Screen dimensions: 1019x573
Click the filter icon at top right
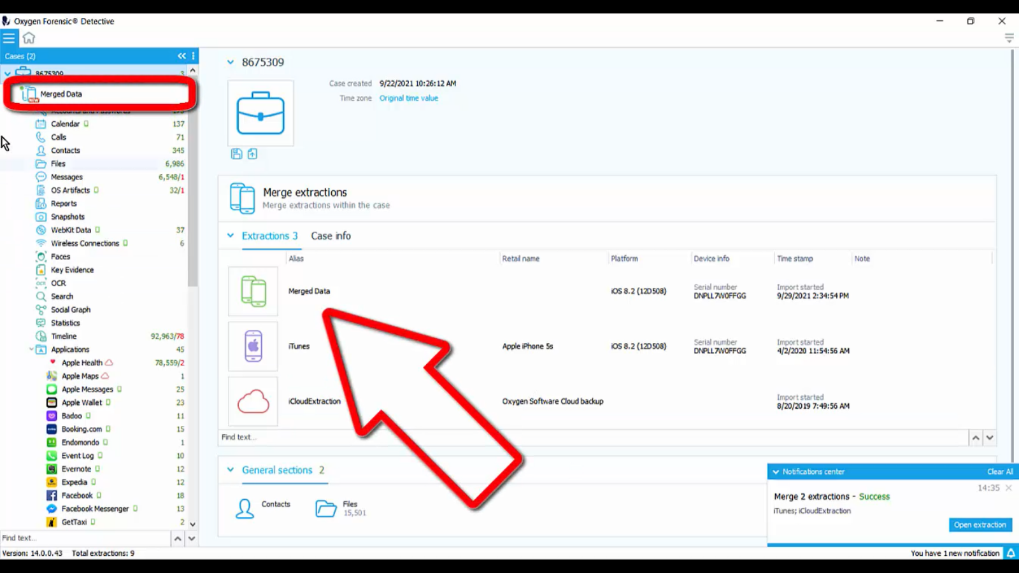1009,38
